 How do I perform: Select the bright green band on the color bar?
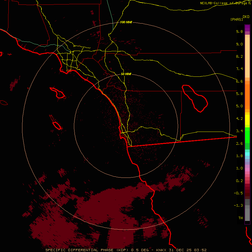(247, 135)
